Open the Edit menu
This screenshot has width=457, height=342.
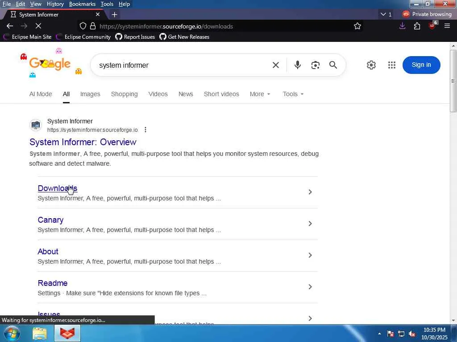coord(21,4)
